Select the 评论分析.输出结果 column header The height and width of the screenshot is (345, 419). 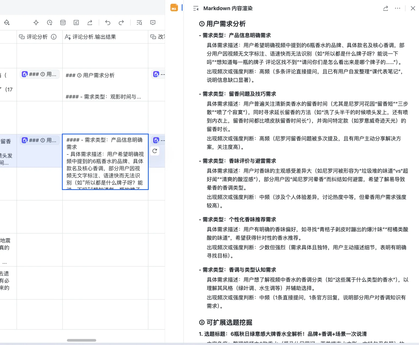pos(105,37)
